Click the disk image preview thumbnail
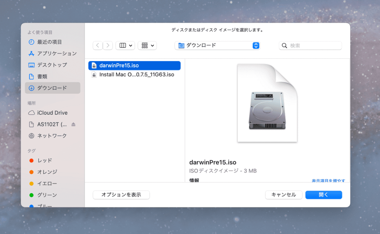The width and height of the screenshot is (380, 234). click(267, 103)
